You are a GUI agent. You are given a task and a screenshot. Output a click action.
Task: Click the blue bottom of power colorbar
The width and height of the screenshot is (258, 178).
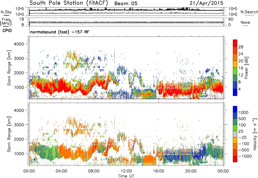coord(235,93)
